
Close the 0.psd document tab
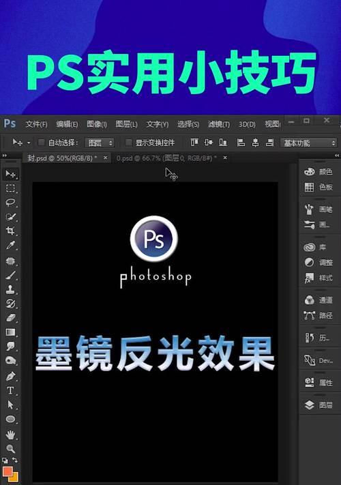225,158
